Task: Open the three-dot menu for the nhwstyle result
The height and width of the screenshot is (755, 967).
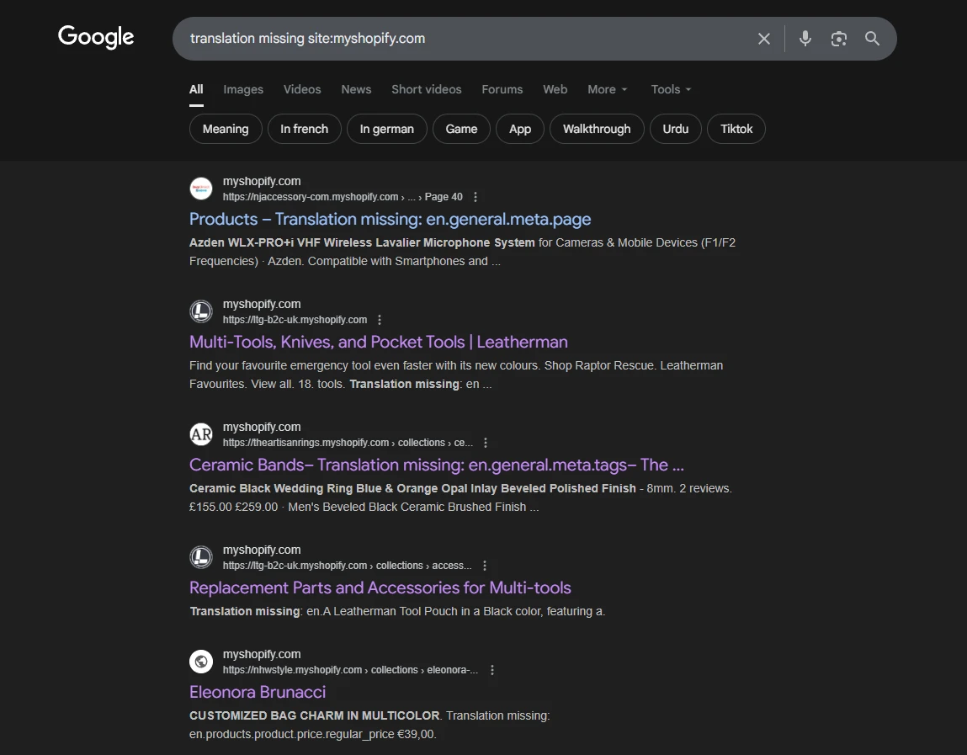Action: tap(491, 669)
